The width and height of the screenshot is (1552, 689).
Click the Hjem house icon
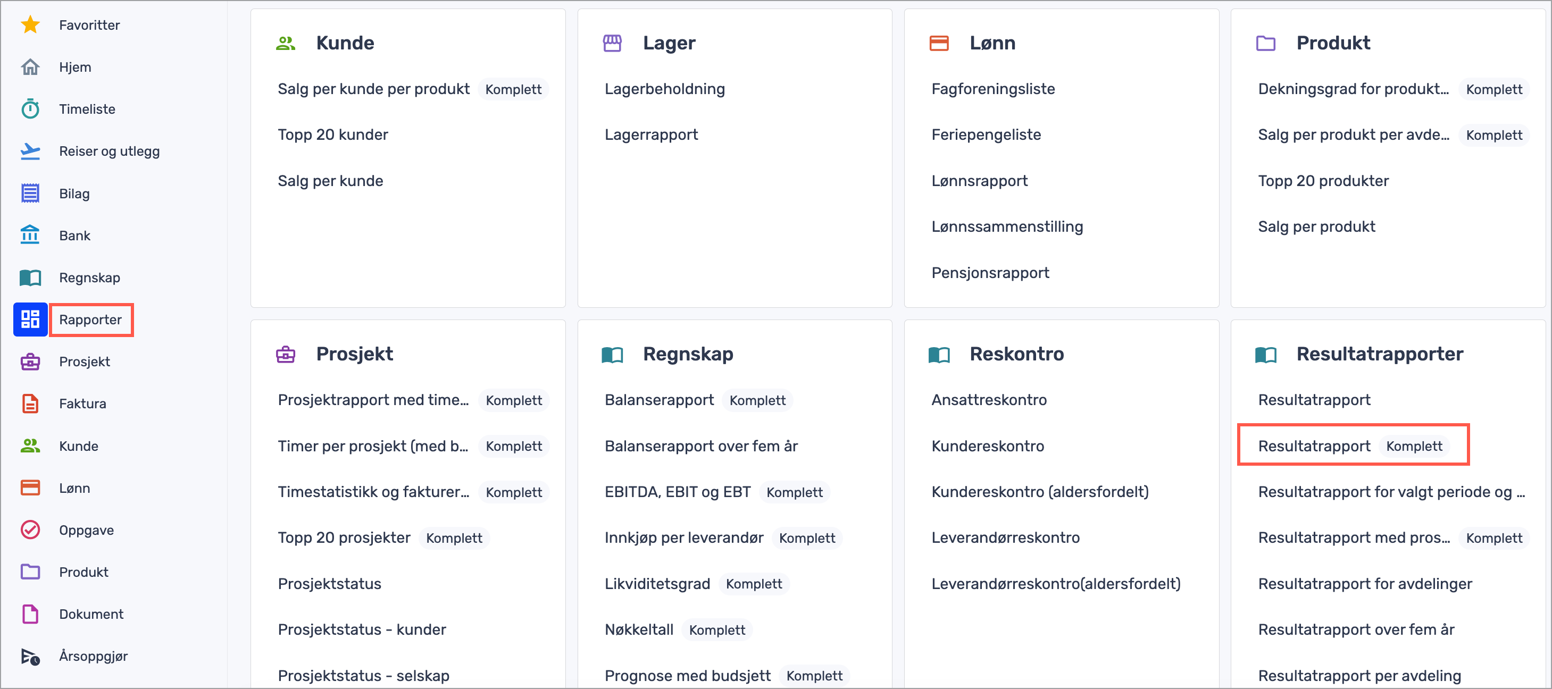pyautogui.click(x=30, y=67)
